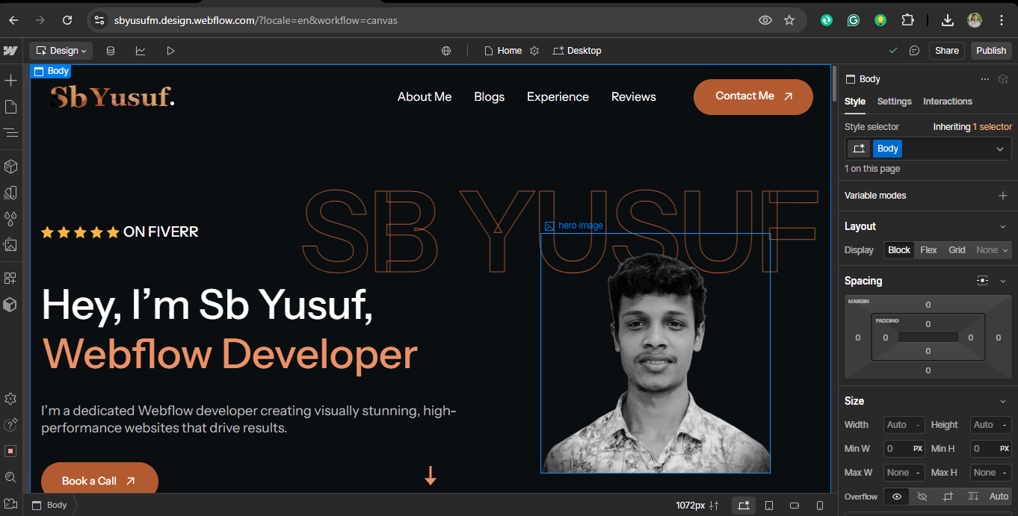Collapse the Spacing section chevron
1018x516 pixels.
click(x=1003, y=281)
